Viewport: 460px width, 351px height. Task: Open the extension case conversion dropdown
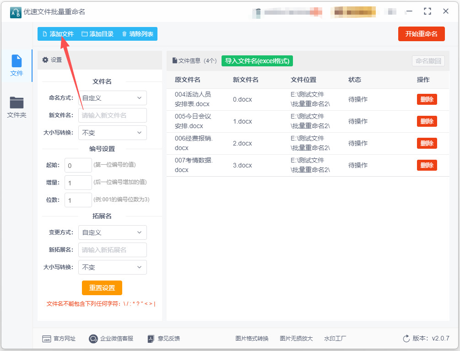(113, 267)
